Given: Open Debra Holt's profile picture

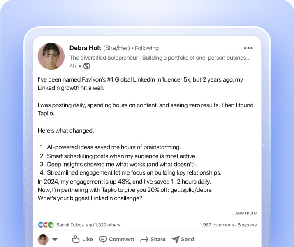Looking at the screenshot, I should tap(51, 56).
